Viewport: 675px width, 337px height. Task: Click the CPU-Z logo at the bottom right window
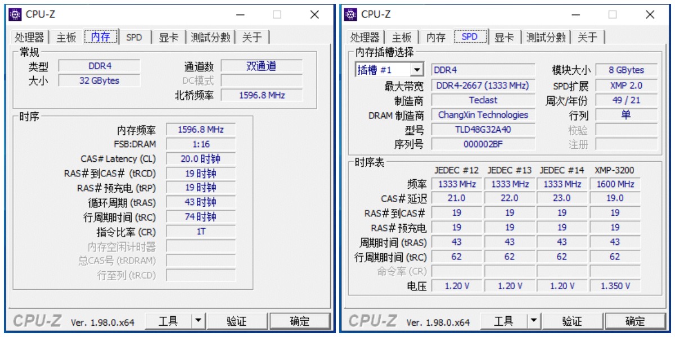373,320
